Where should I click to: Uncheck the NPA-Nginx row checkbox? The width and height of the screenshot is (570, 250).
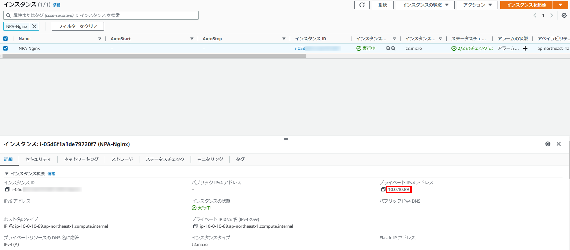[x=5, y=48]
